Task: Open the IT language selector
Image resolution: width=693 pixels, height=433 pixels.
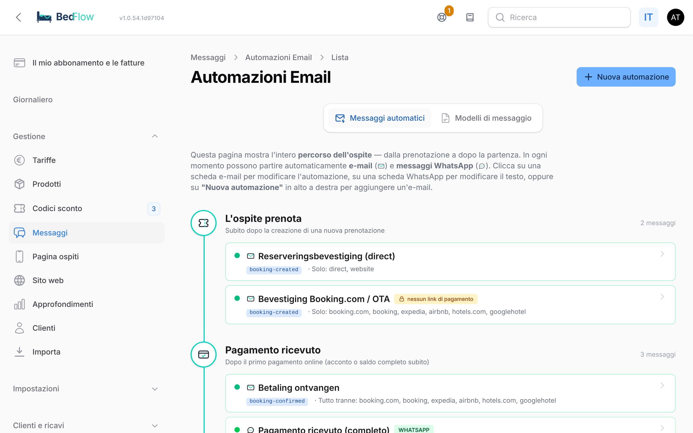Action: [648, 18]
